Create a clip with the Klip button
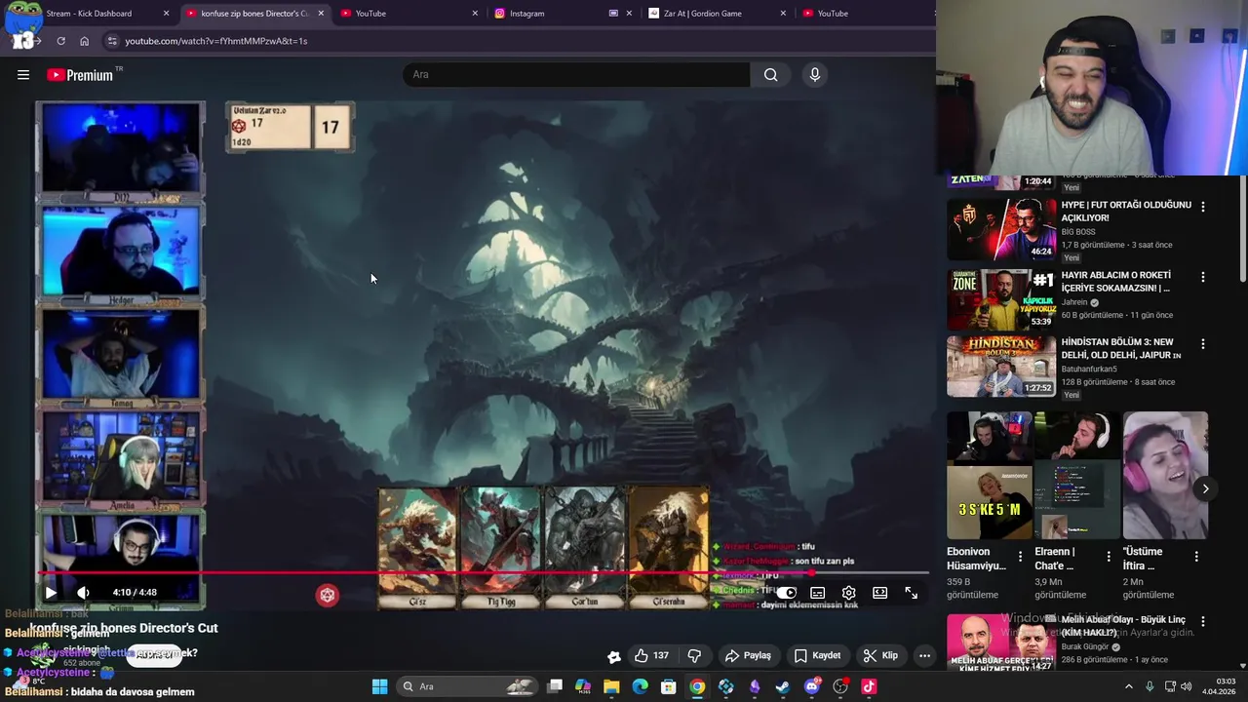The image size is (1248, 702). pos(880,655)
